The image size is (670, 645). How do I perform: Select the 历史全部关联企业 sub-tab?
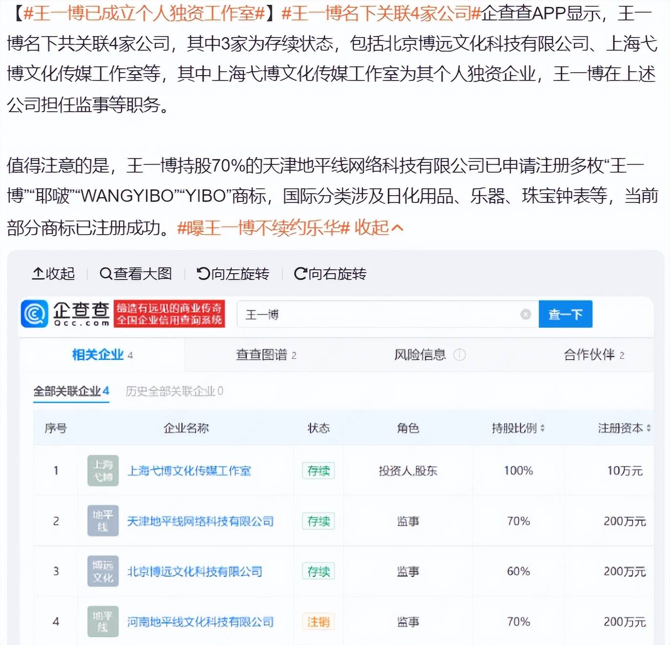tap(174, 391)
